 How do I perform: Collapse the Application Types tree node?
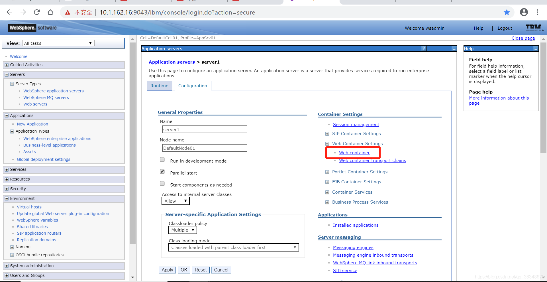point(12,131)
